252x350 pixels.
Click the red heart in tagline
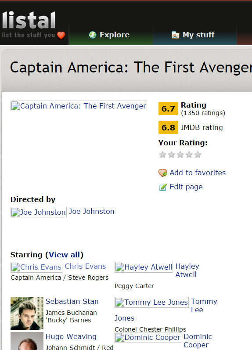61,35
